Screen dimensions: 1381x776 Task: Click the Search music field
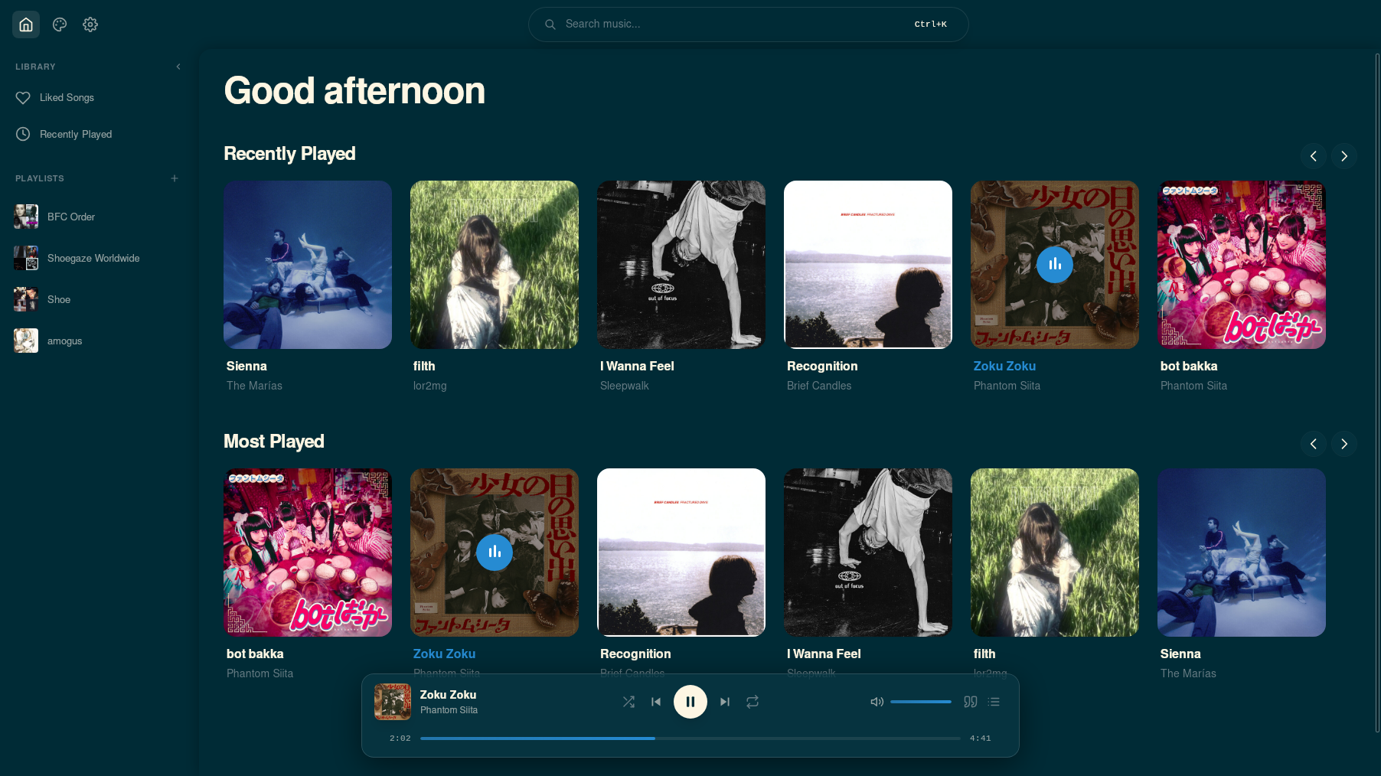tap(748, 24)
